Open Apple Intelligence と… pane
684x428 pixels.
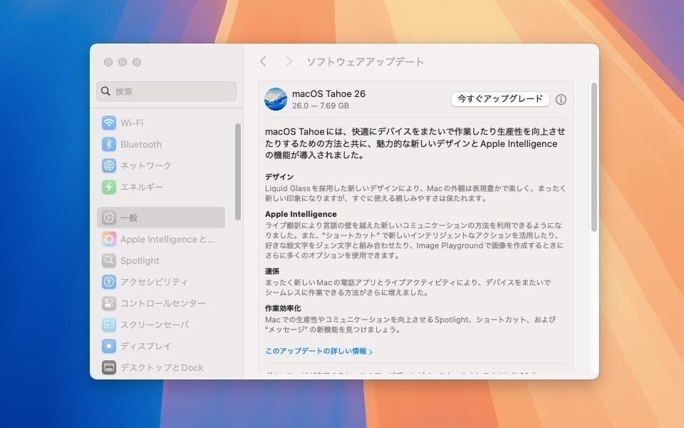coord(167,239)
